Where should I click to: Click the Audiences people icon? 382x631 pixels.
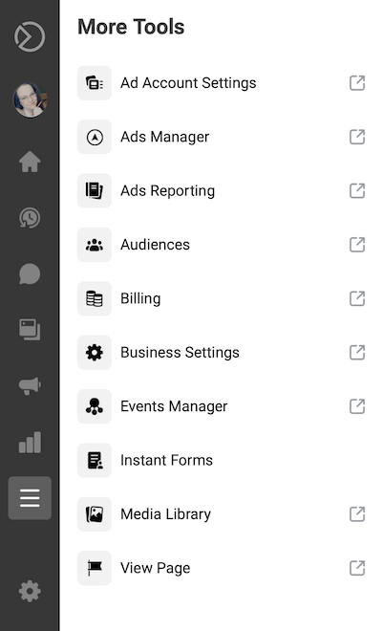point(95,245)
